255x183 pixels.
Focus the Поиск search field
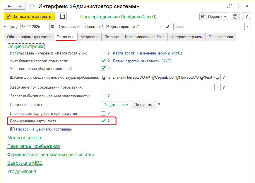point(209,27)
